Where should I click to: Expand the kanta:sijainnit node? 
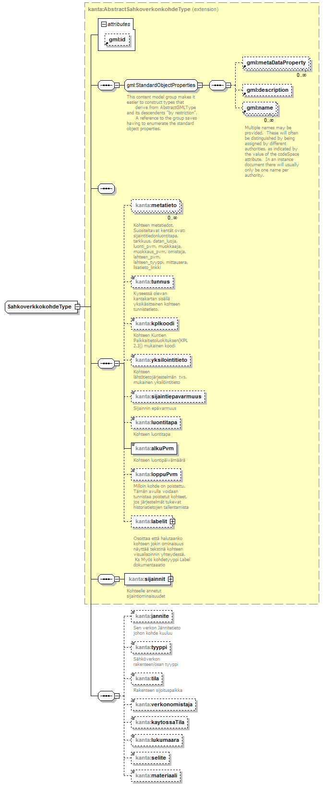tap(170, 579)
